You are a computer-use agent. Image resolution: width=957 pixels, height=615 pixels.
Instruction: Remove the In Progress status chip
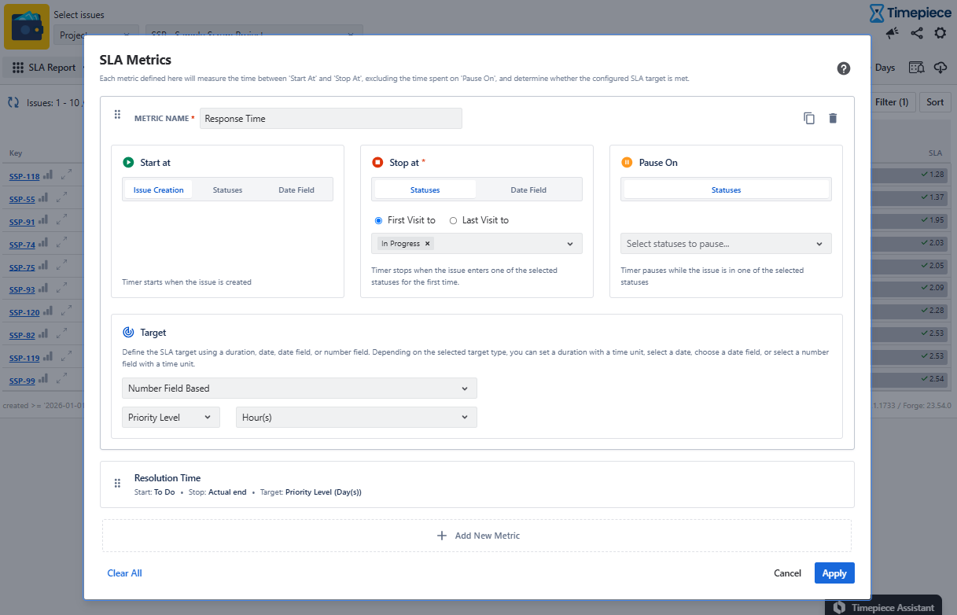(428, 244)
